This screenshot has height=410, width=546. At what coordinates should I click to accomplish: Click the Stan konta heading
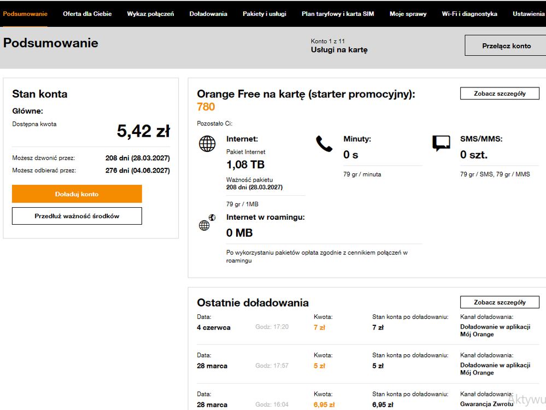tap(40, 94)
